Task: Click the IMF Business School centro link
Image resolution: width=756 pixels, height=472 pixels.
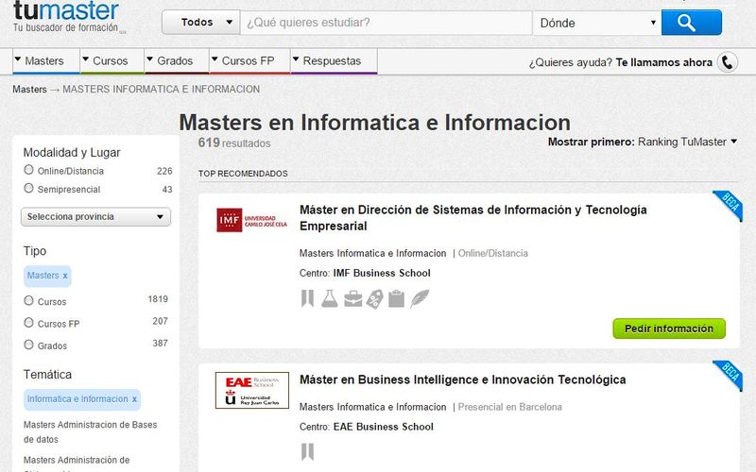Action: click(x=382, y=273)
